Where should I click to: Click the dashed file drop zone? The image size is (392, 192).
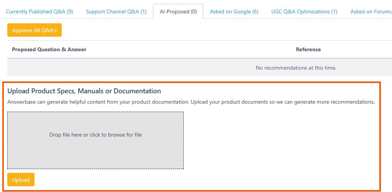(96, 140)
